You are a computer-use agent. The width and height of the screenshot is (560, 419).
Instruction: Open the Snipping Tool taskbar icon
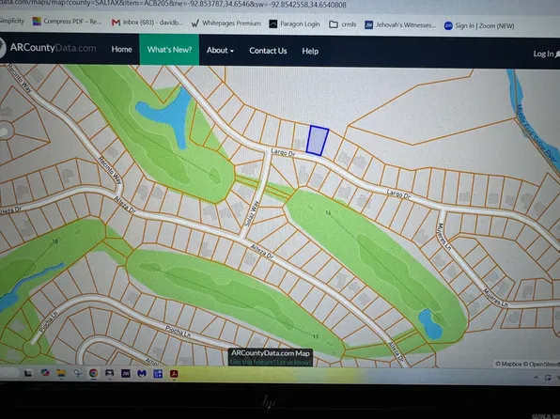(77, 373)
